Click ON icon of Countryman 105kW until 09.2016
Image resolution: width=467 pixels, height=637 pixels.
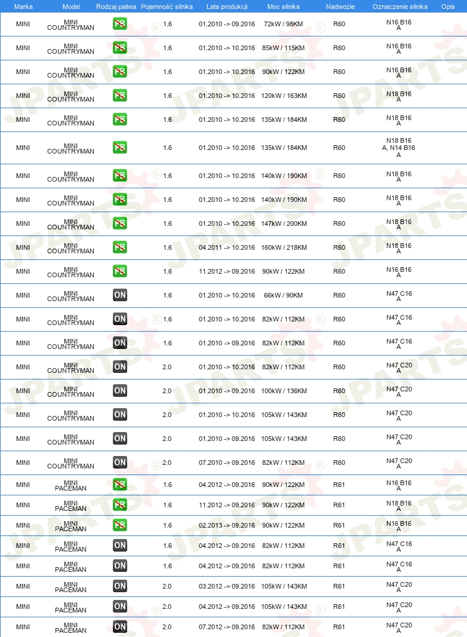[120, 439]
